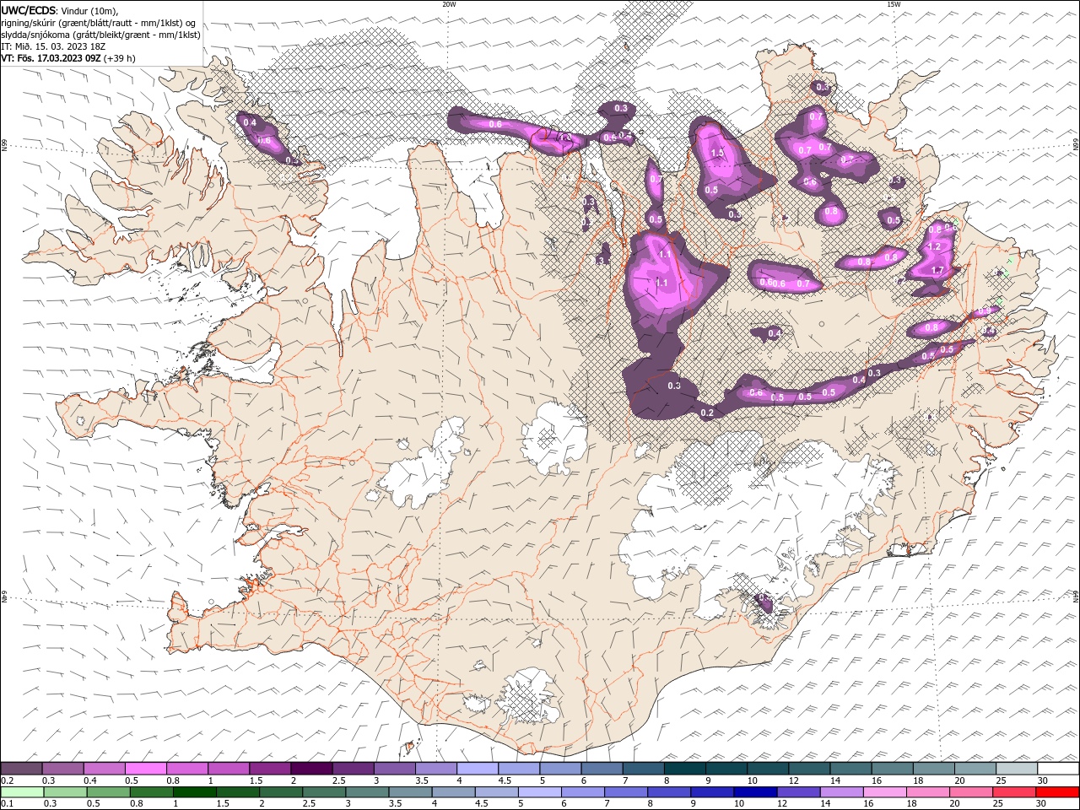Click the "0.2" value on the map's snow band
Screen dimensions: 1080x810
[x=708, y=413]
